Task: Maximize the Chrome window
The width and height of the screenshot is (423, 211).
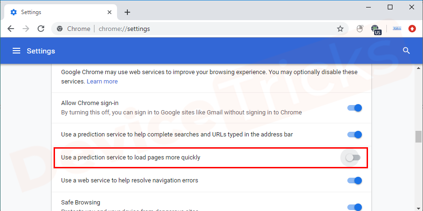Action: click(390, 7)
